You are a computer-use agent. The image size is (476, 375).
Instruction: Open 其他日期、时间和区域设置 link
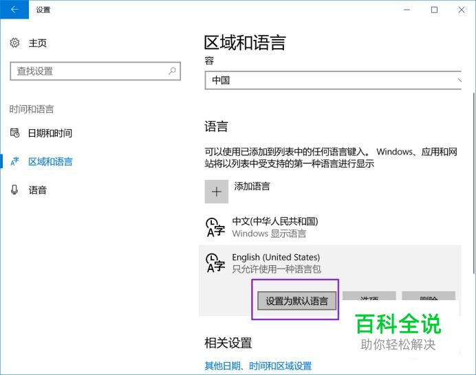click(258, 366)
